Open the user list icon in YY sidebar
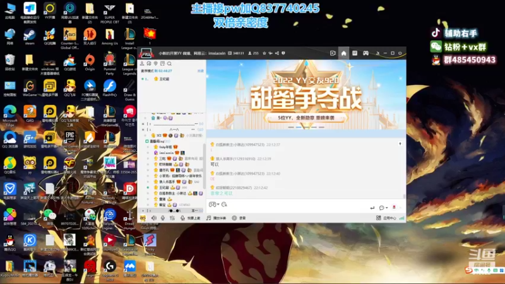Image resolution: width=505 pixels, height=284 pixels. (x=142, y=64)
